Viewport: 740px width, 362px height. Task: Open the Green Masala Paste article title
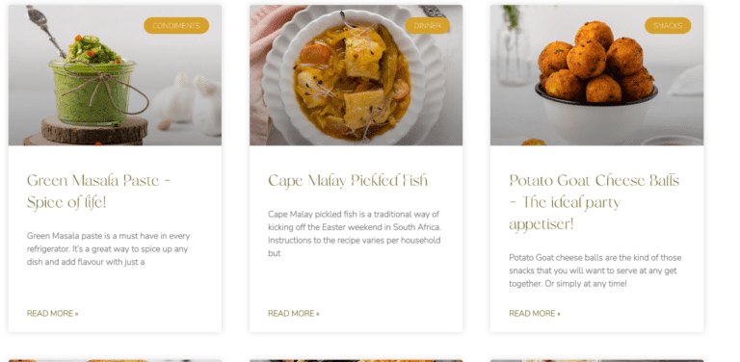coord(98,191)
